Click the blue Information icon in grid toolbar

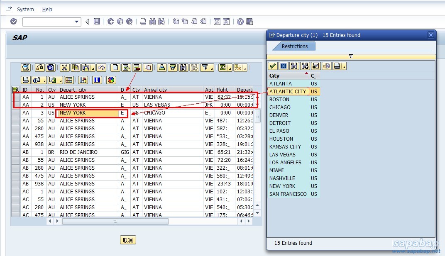click(97, 80)
